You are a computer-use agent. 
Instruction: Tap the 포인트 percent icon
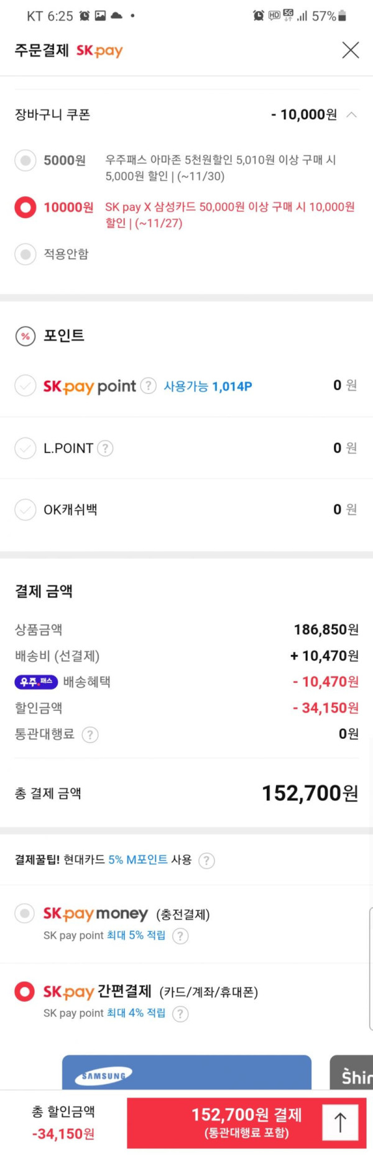(25, 336)
